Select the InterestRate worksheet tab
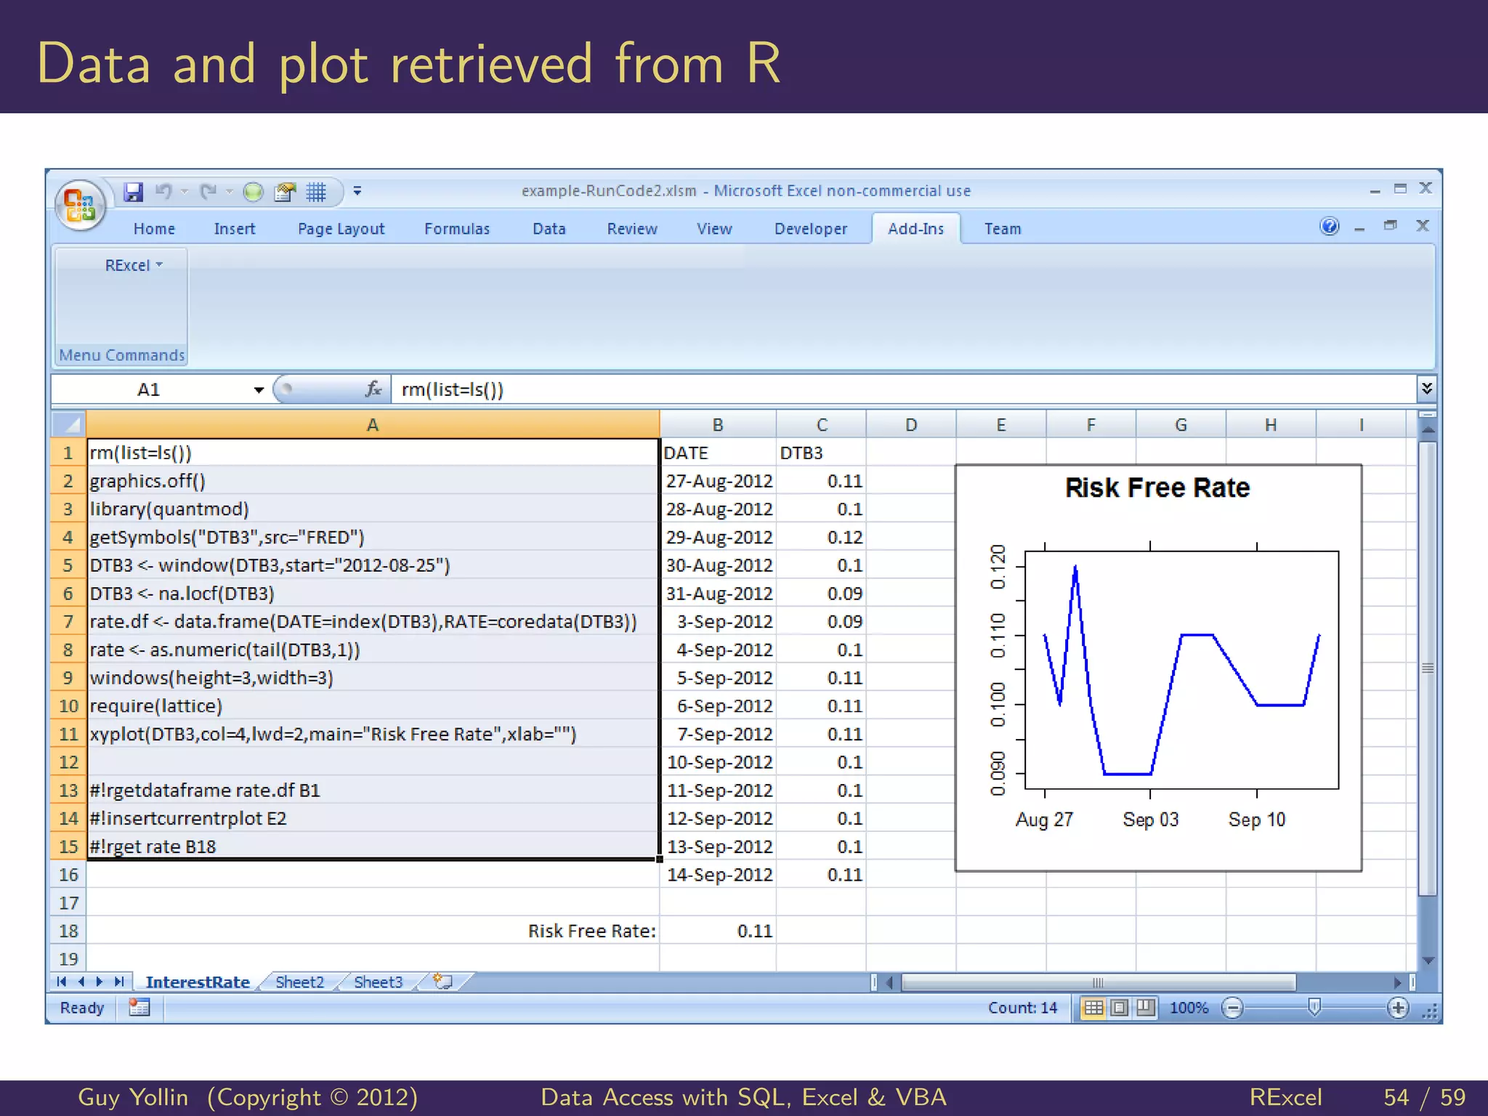 (198, 982)
